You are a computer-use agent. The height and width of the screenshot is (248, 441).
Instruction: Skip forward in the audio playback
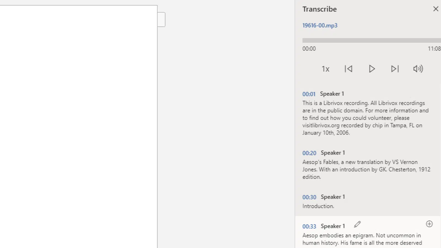pyautogui.click(x=395, y=69)
